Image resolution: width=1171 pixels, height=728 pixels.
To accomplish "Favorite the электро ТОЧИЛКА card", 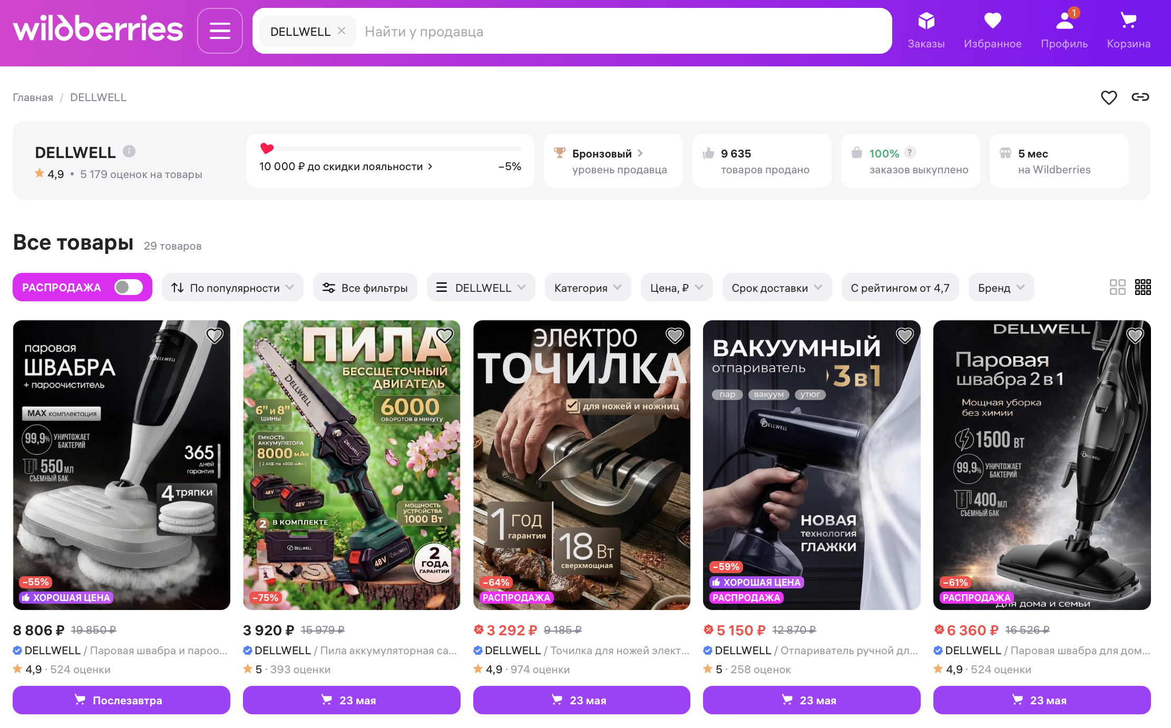I will coord(675,336).
